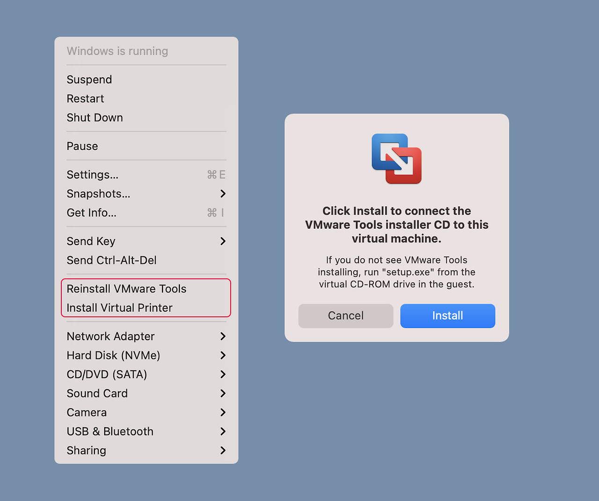This screenshot has height=501, width=599.
Task: Shut down the virtual machine
Action: pos(95,117)
